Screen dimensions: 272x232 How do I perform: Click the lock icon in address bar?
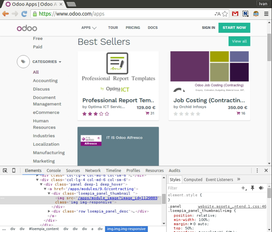pyautogui.click(x=35, y=14)
